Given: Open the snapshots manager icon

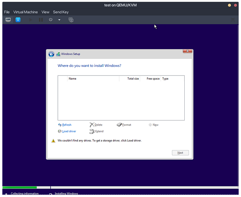Looking at the screenshot, I should pos(71,20).
